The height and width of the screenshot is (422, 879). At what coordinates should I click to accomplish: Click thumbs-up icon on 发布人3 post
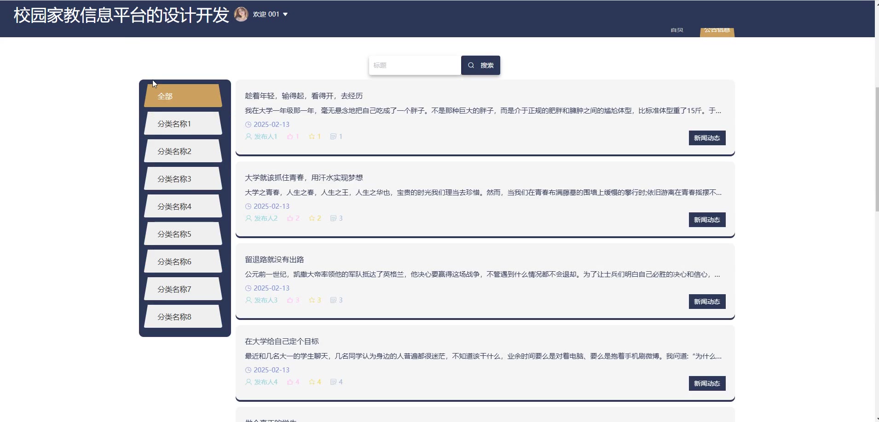tap(290, 300)
